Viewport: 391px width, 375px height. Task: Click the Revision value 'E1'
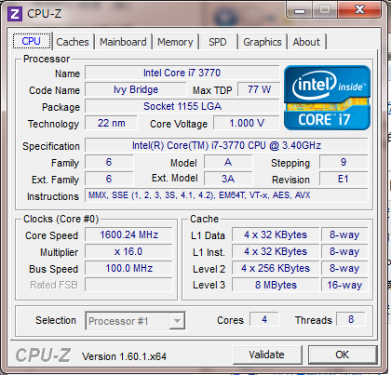[344, 179]
